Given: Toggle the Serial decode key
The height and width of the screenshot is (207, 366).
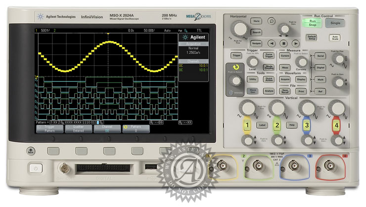Looking at the screenshot, I should click(x=320, y=56).
